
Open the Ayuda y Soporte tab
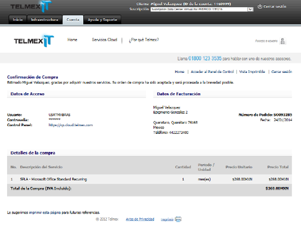[x=102, y=20]
